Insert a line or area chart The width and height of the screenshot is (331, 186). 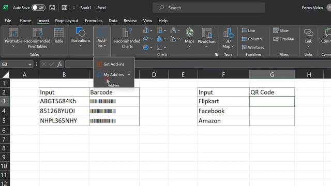click(147, 39)
